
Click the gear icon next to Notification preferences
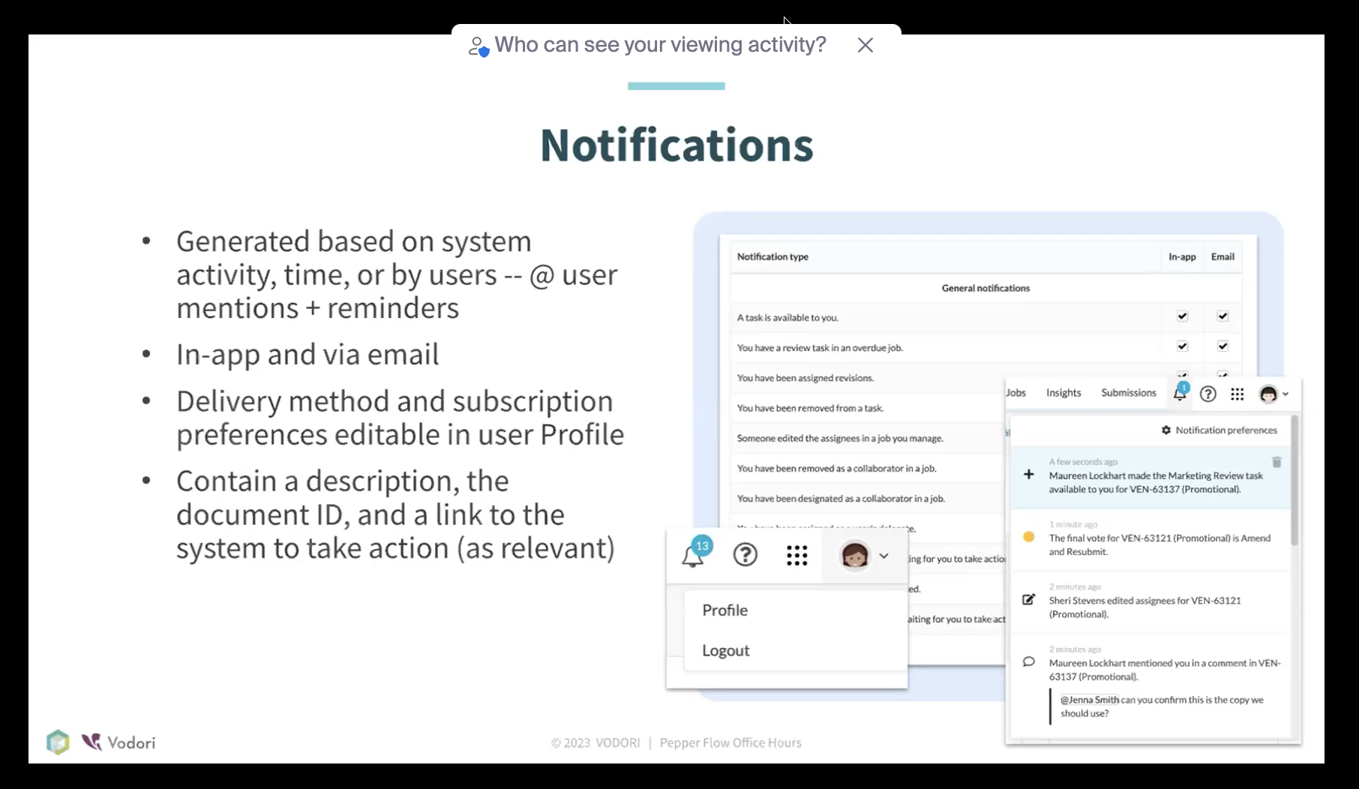[1165, 430]
